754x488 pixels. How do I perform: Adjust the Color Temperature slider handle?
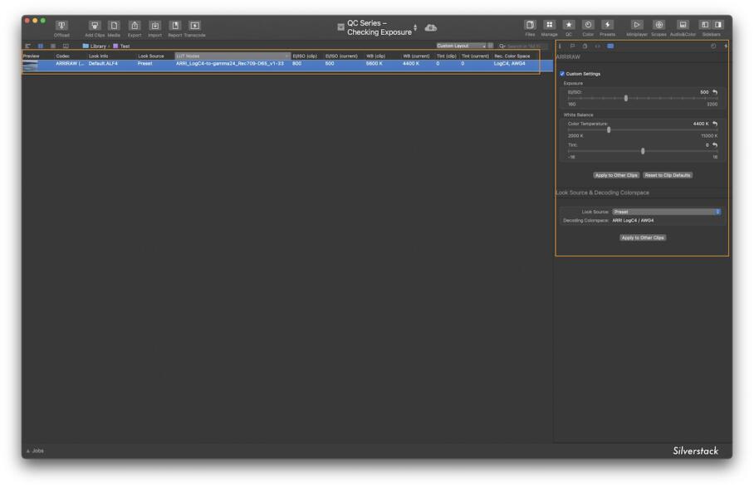[609, 129]
